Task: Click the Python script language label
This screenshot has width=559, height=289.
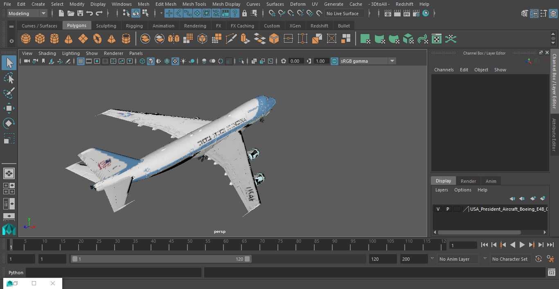Action: coord(16,273)
